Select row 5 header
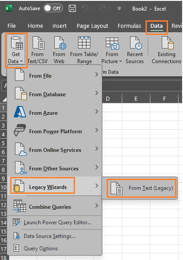The width and height of the screenshot is (183, 260). pyautogui.click(x=4, y=143)
